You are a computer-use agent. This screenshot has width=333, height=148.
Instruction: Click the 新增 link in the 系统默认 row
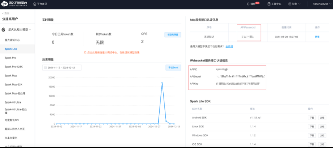[317, 36]
